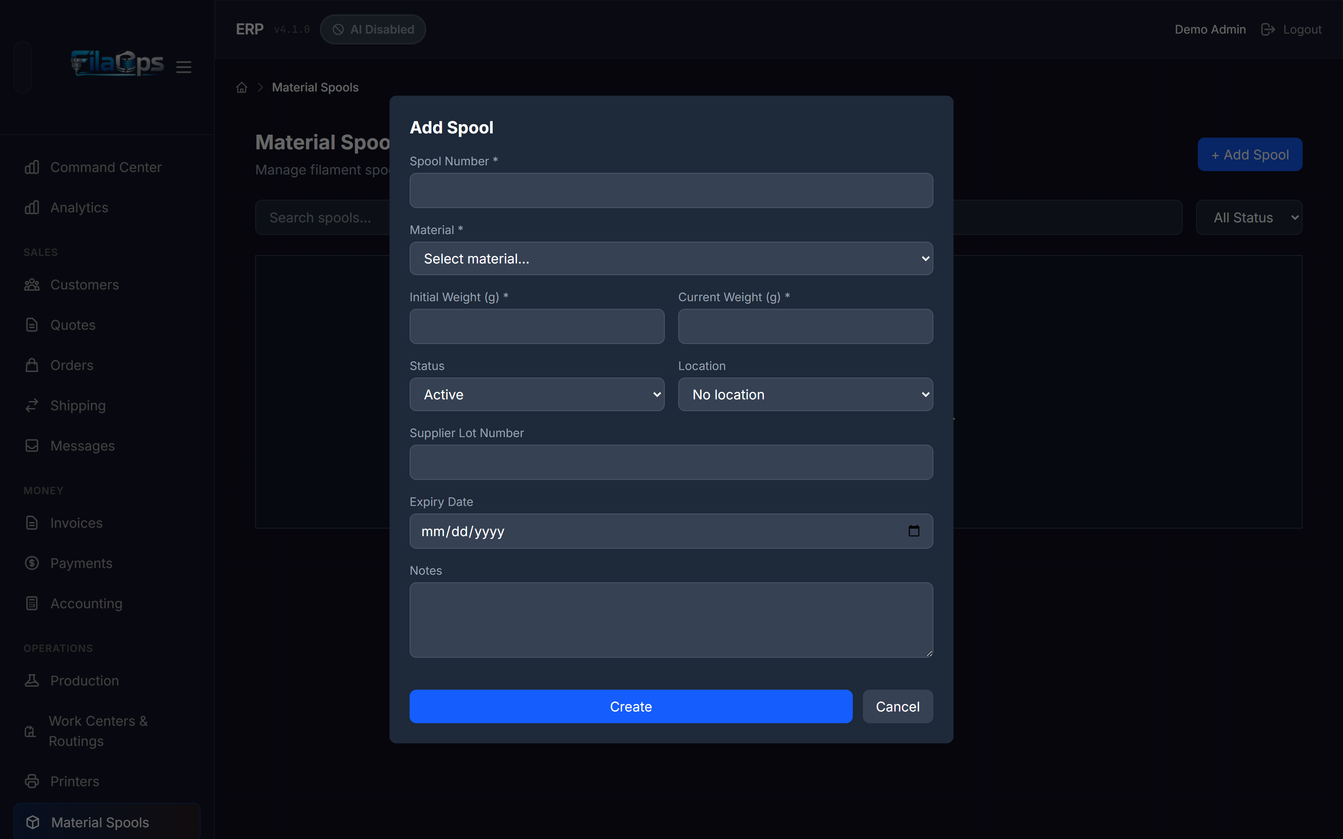The height and width of the screenshot is (839, 1343).
Task: Toggle the sidebar hamburger menu icon
Action: (x=184, y=67)
